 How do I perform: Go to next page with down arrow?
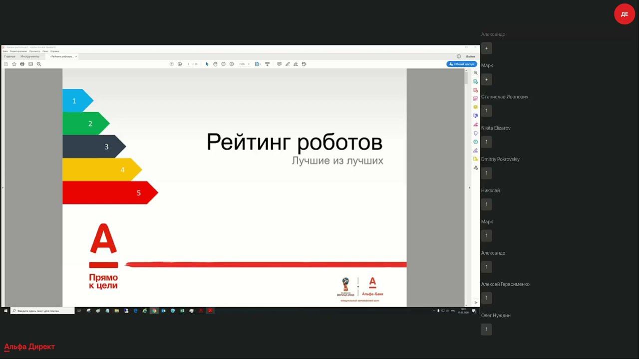click(x=180, y=64)
